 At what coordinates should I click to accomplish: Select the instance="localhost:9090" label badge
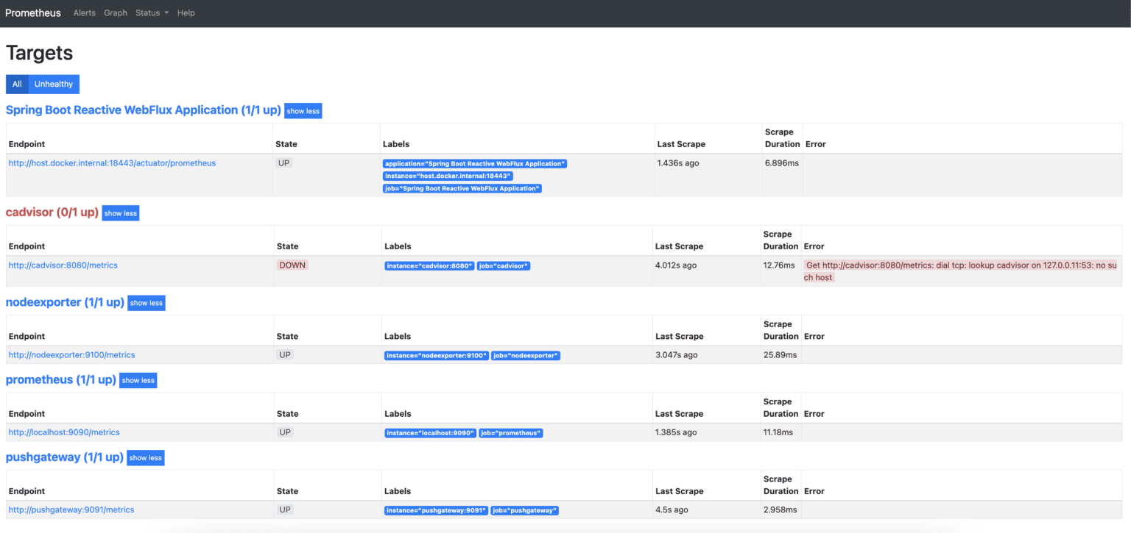430,433
